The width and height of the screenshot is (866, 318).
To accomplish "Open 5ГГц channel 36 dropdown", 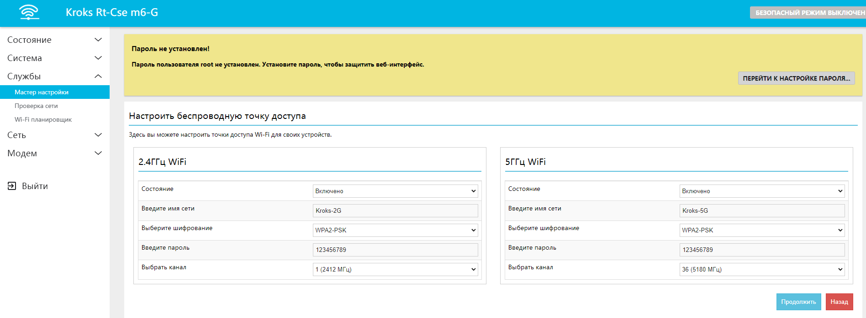I will click(x=762, y=269).
